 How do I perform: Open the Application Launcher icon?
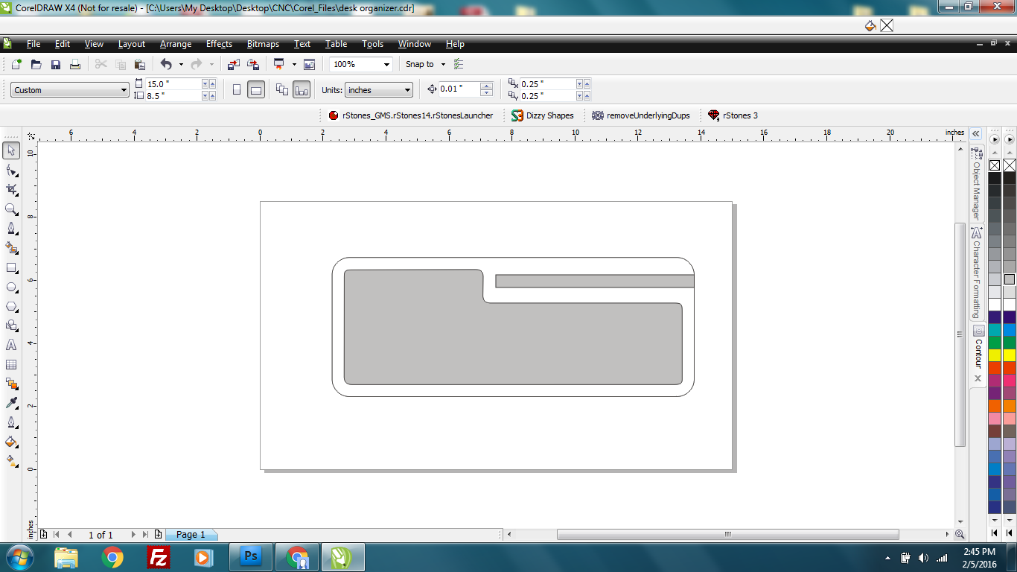coord(279,64)
